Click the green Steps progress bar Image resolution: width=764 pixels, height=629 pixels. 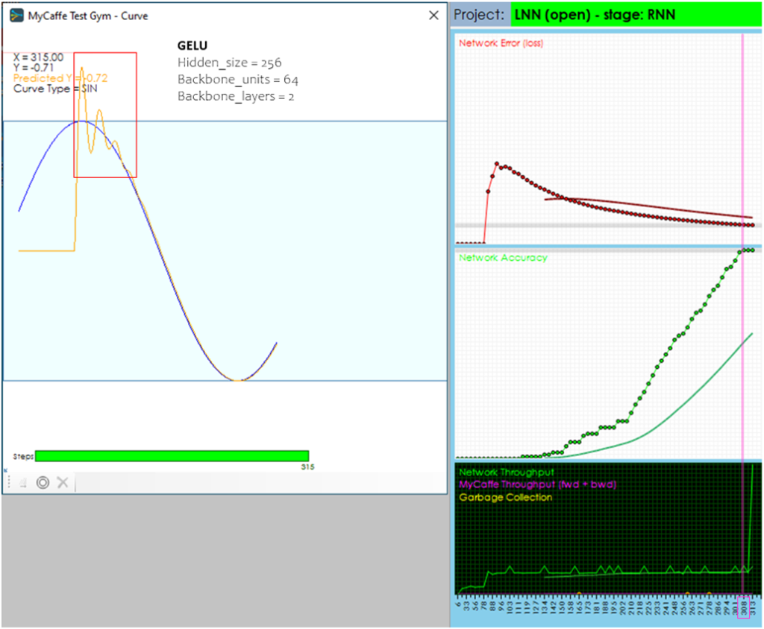point(172,455)
